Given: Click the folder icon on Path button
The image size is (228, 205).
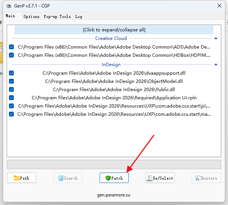Looking at the screenshot, I should pyautogui.click(x=16, y=178).
